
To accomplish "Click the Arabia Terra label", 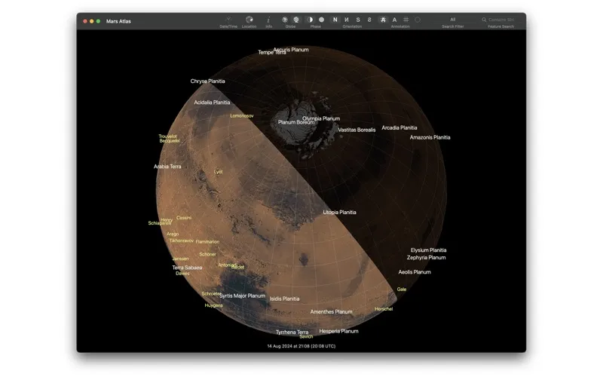I will [167, 167].
